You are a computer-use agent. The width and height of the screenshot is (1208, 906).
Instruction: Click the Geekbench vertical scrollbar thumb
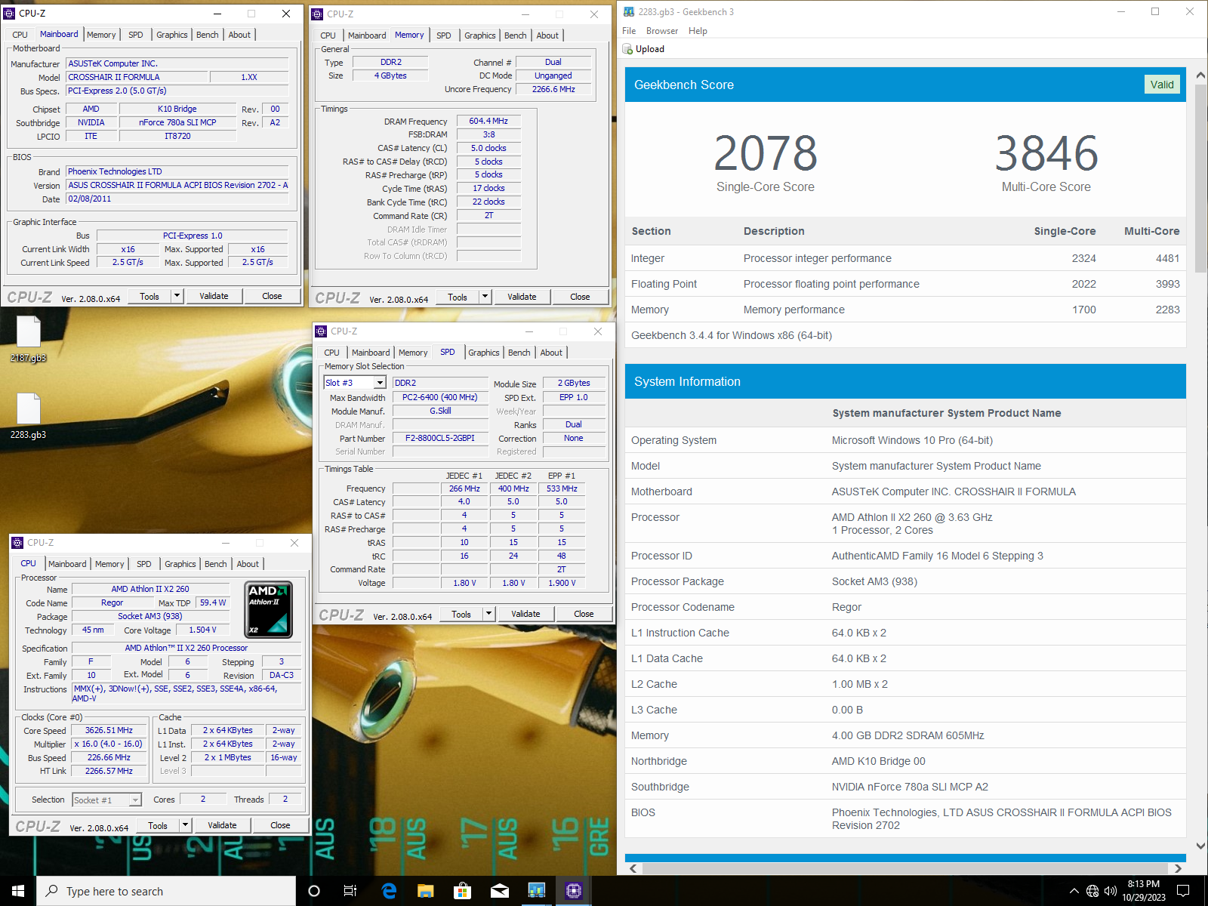pos(1200,178)
